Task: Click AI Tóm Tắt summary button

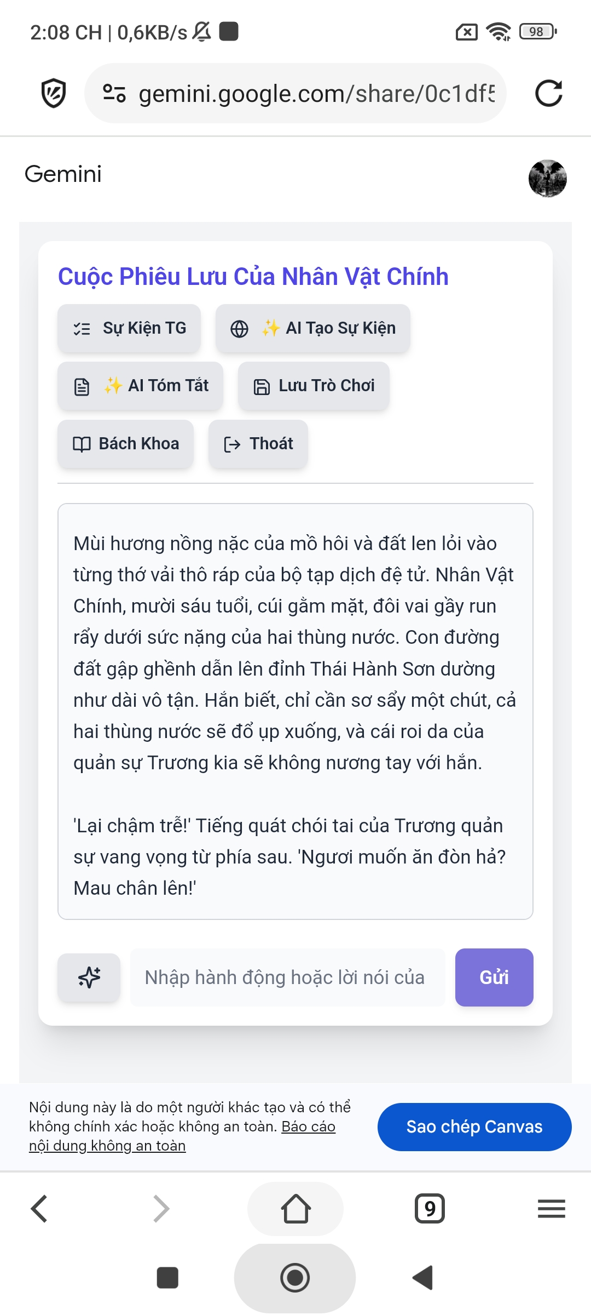Action: (x=141, y=386)
